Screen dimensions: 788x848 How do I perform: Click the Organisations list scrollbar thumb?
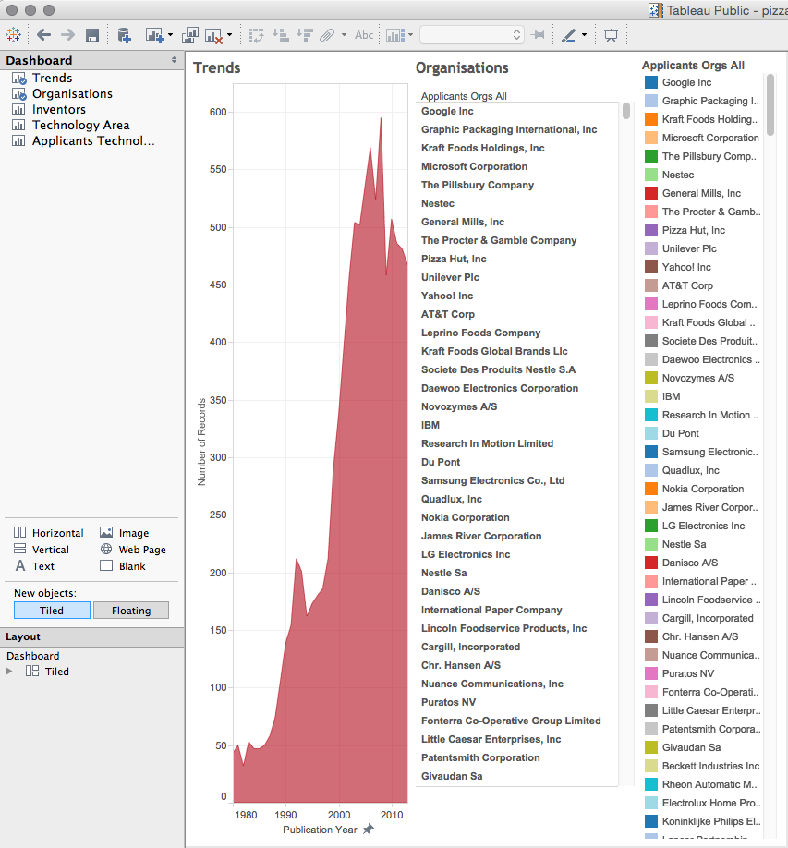[626, 111]
